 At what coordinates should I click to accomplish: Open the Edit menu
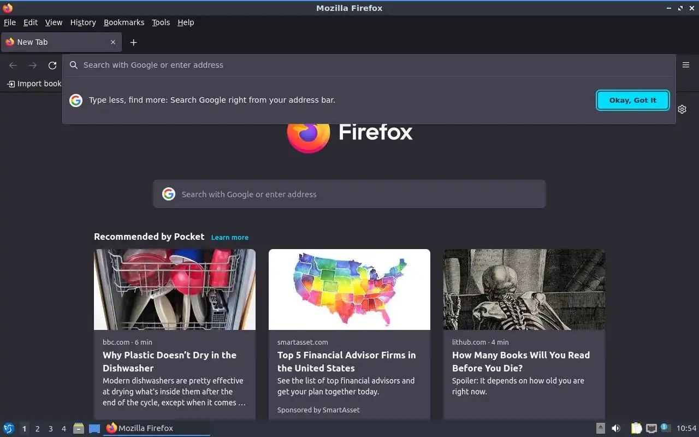(x=31, y=22)
